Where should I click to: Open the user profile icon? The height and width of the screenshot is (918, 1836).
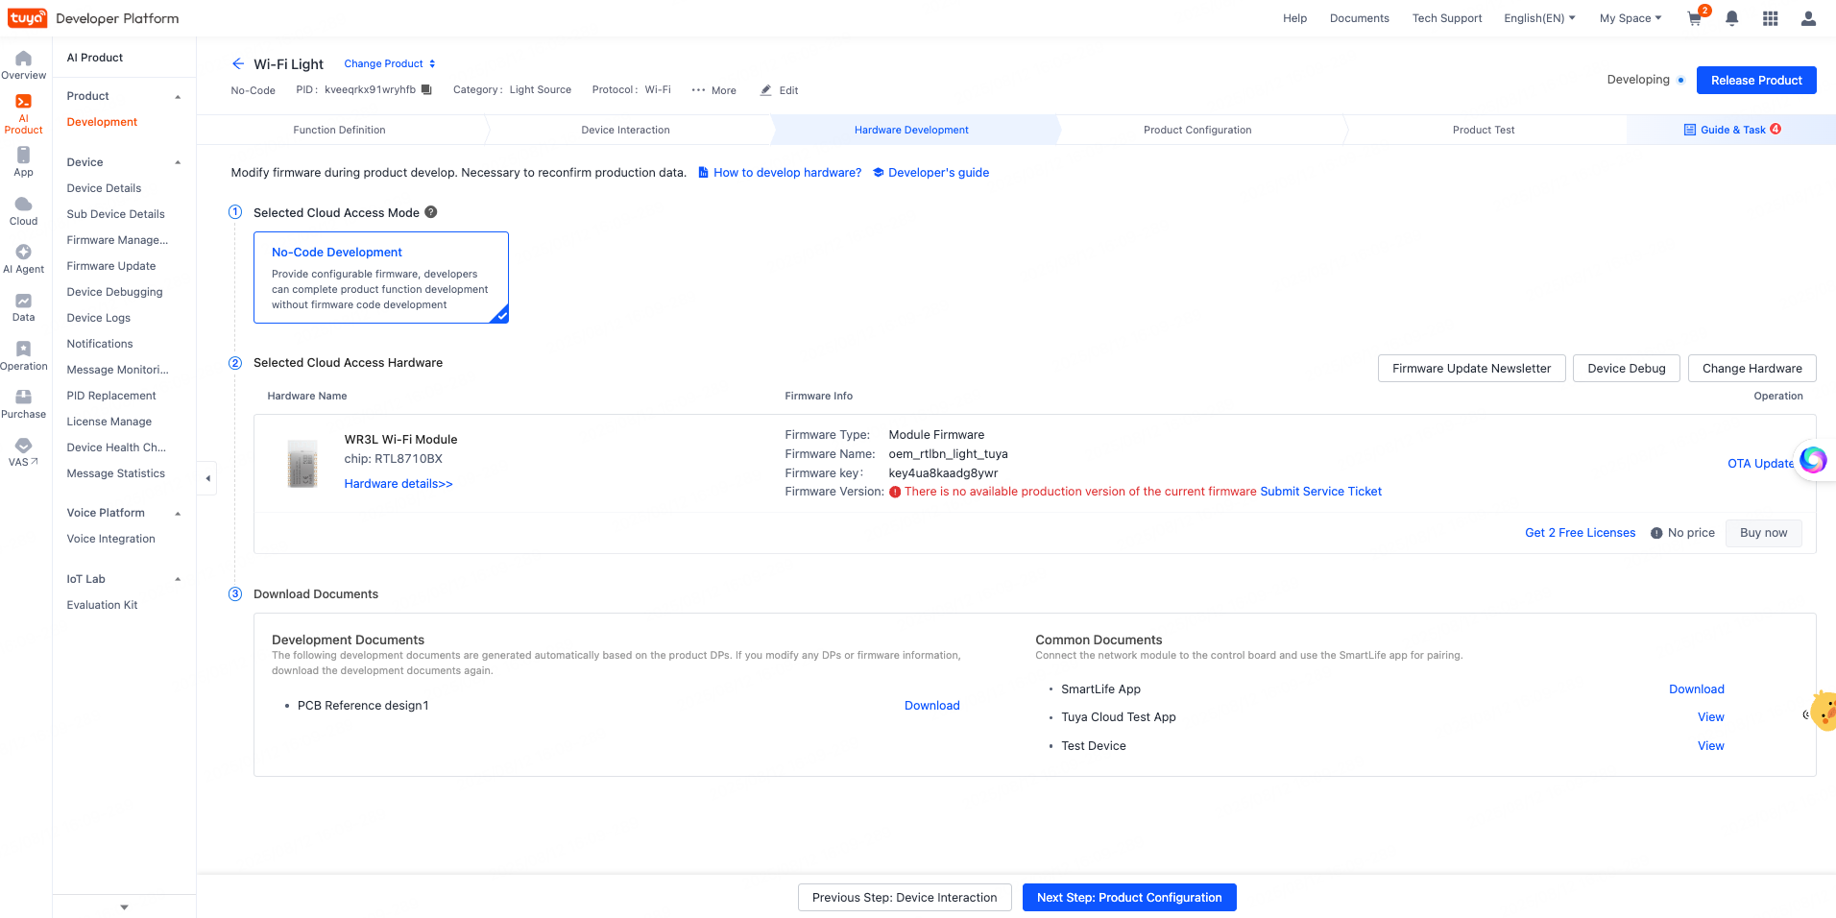click(1808, 19)
